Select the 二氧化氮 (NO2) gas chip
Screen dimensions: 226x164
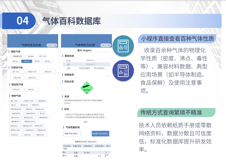pyautogui.click(x=29, y=101)
